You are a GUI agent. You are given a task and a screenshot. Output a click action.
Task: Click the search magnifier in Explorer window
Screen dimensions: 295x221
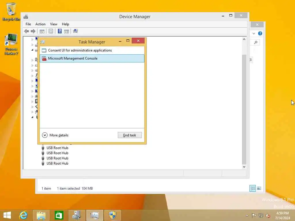click(256, 43)
